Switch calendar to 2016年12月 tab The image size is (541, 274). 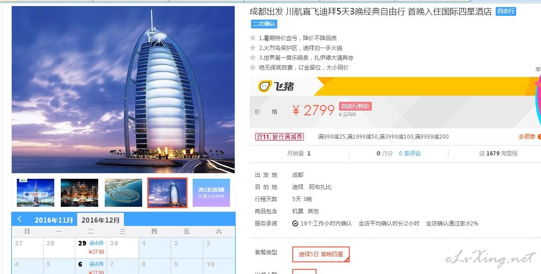(101, 219)
